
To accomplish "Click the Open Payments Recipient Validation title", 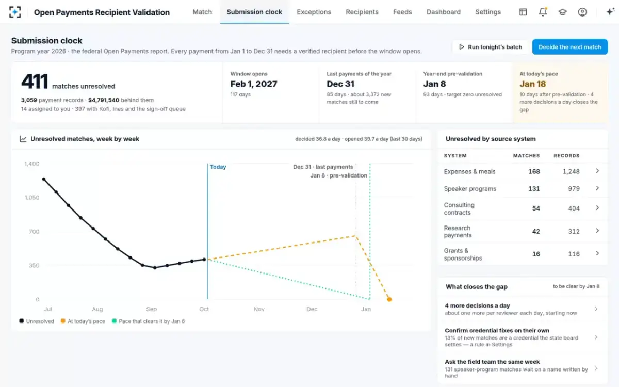I will pos(102,12).
